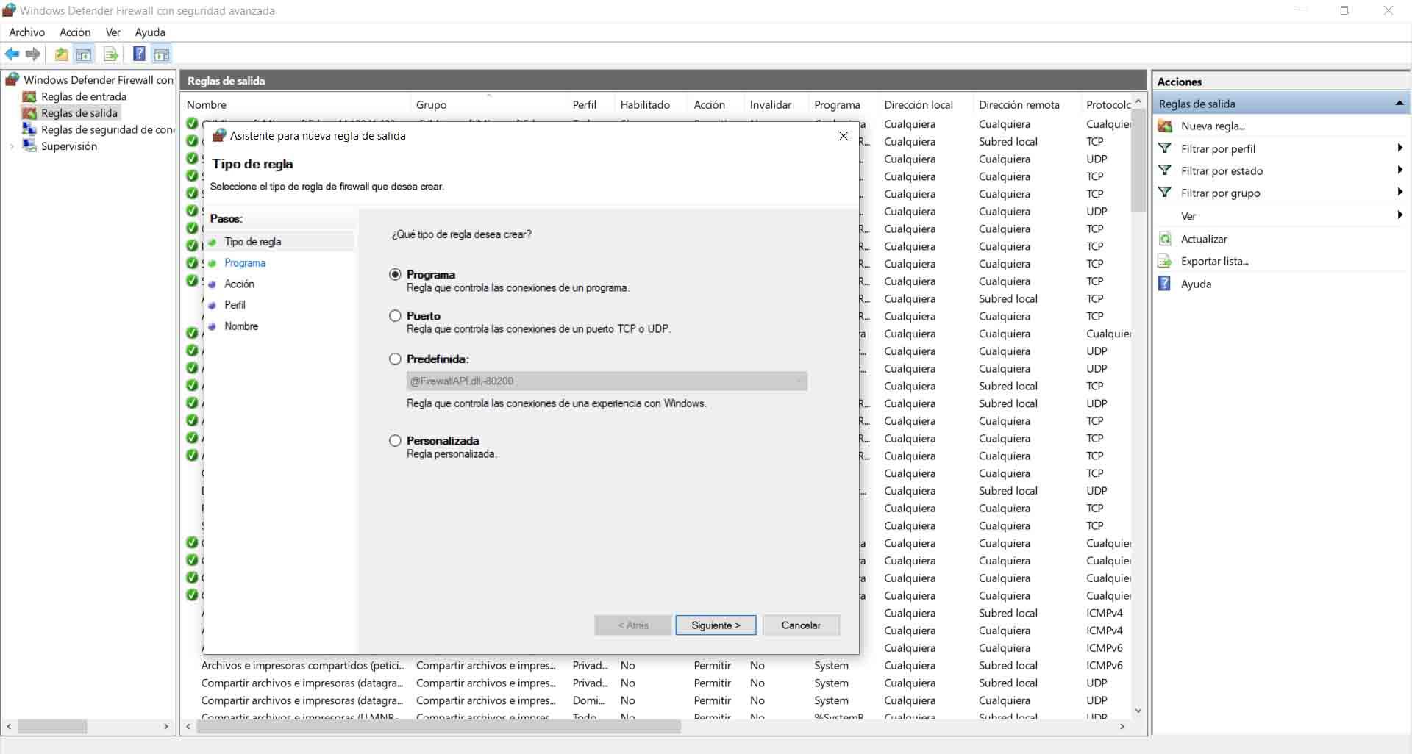
Task: Select the Predefinida rule type radio button
Action: 395,359
